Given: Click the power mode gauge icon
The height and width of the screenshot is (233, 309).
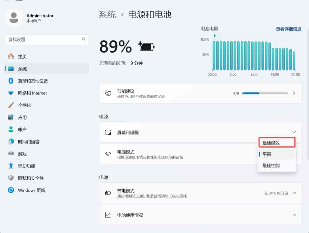Looking at the screenshot, I should tap(108, 154).
